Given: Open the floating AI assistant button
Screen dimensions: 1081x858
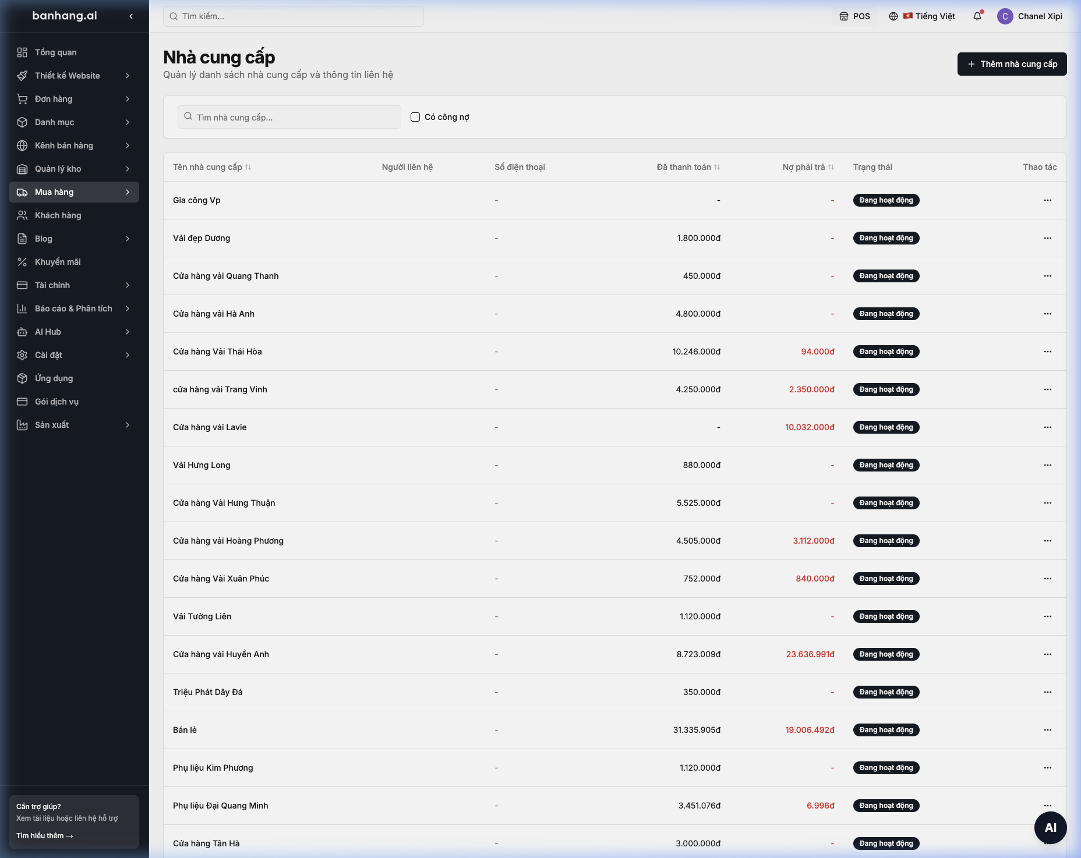Looking at the screenshot, I should tap(1050, 827).
